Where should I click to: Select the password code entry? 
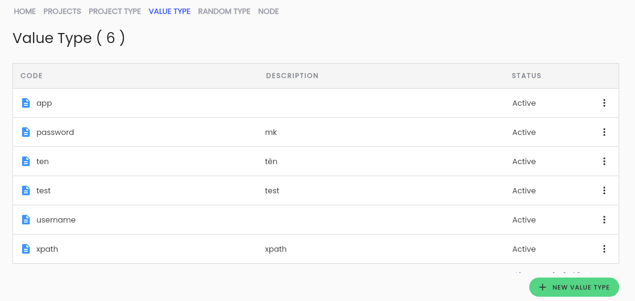pyautogui.click(x=55, y=132)
